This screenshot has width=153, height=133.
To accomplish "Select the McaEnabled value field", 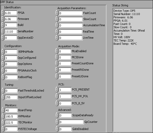I will (x=65, y=51).
